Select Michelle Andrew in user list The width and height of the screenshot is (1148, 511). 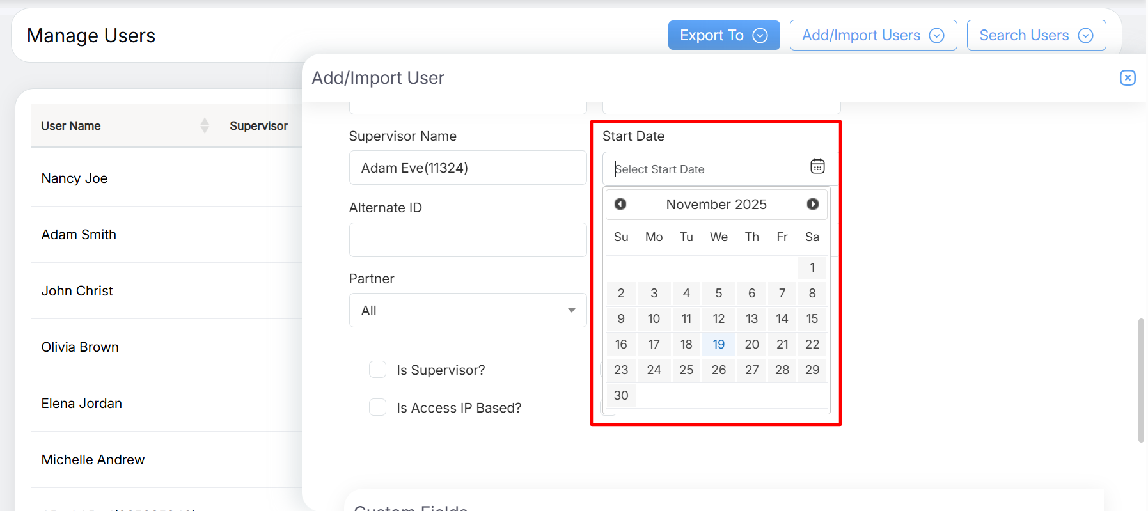(x=93, y=460)
